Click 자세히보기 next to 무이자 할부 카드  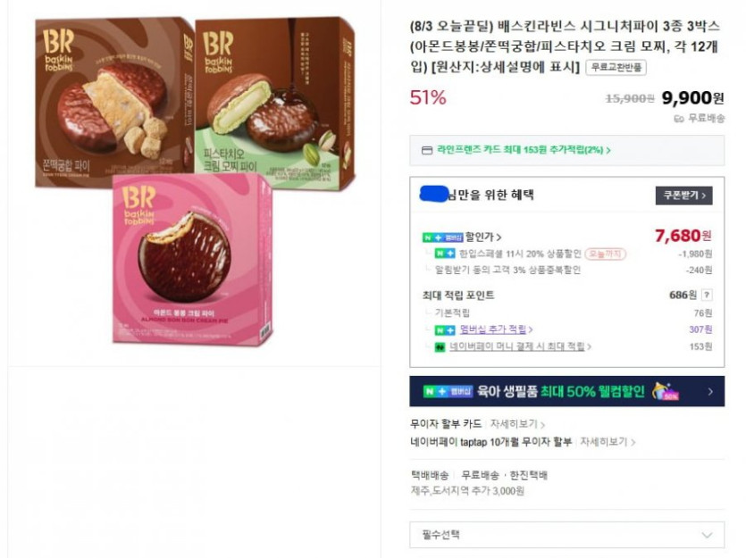coord(517,423)
